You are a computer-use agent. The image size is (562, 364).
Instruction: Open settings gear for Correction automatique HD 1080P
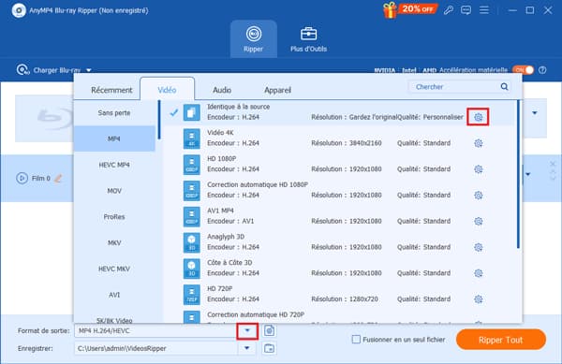(x=478, y=195)
